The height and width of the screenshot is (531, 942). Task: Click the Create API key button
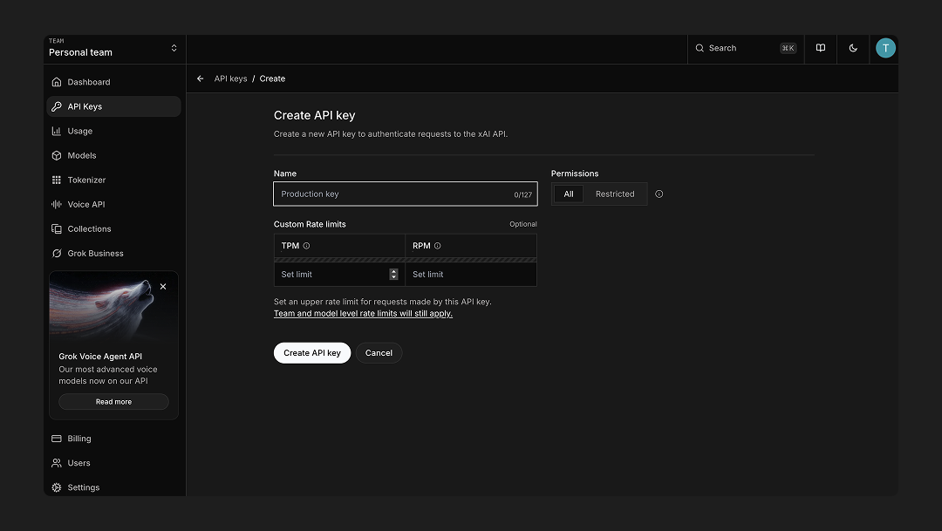[311, 352]
